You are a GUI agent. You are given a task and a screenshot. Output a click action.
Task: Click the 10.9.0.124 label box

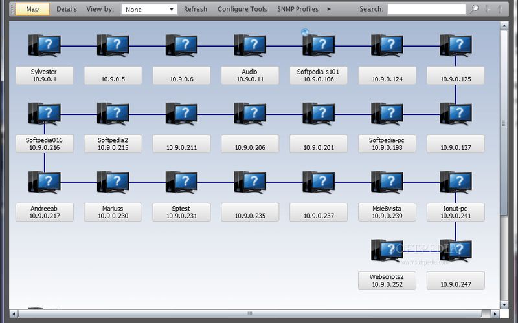387,76
